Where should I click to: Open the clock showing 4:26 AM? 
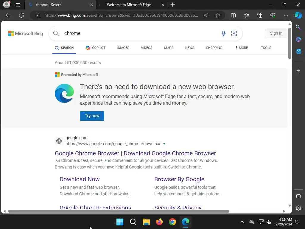coord(284,222)
